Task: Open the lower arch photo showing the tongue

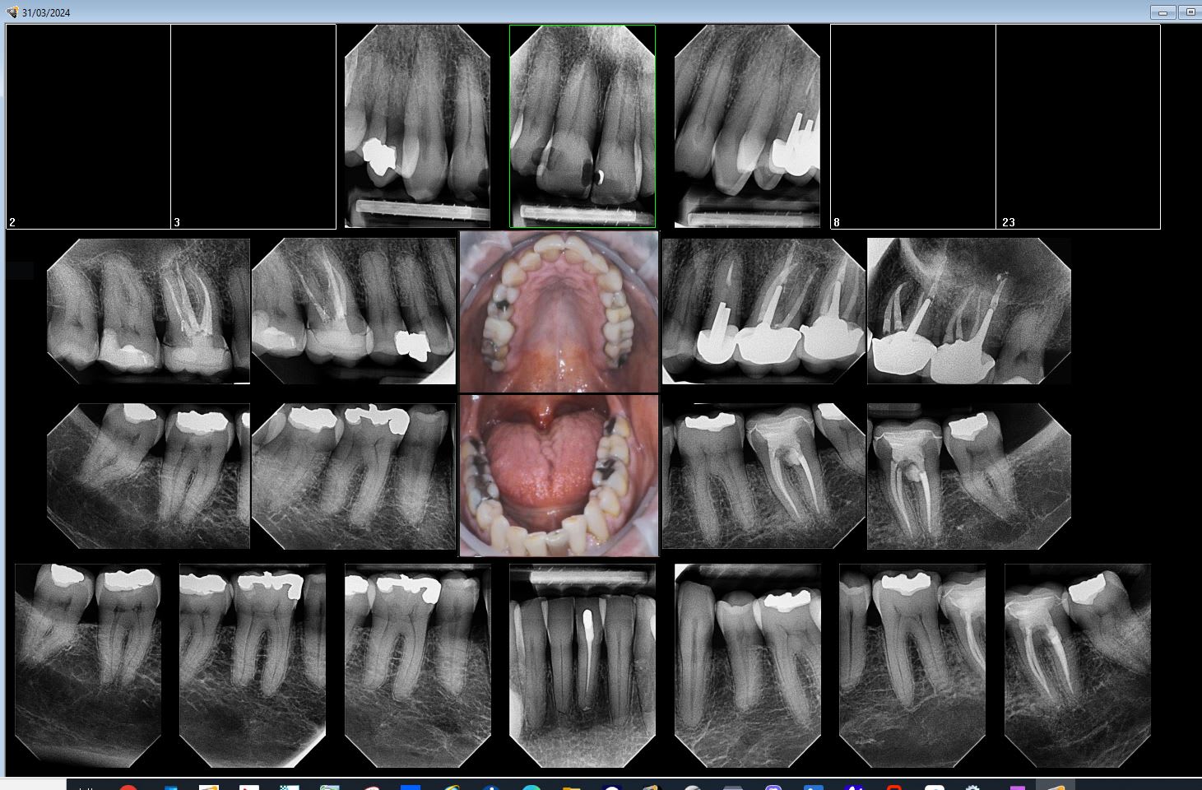Action: [x=559, y=476]
